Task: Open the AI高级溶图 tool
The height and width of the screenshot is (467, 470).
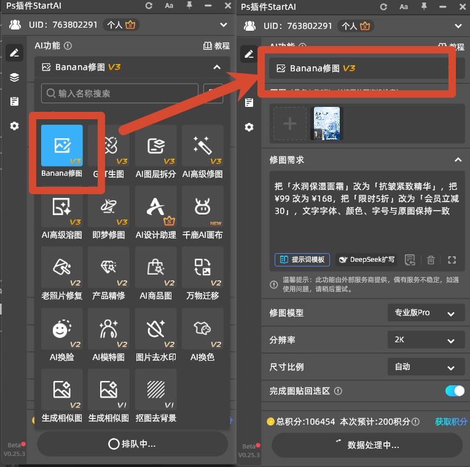Action: (62, 206)
